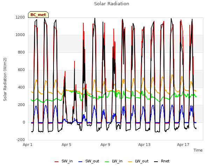Click the -200 y-axis tick label
The image size is (224, 168).
click(x=21, y=140)
